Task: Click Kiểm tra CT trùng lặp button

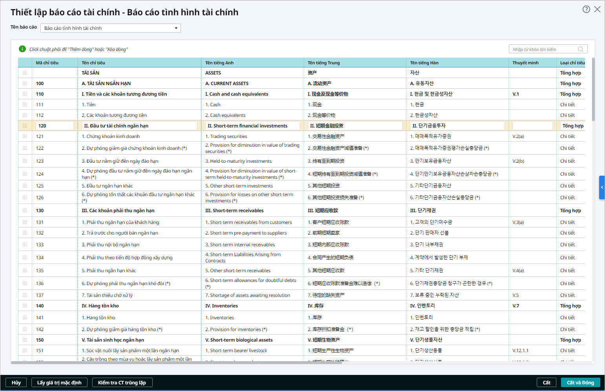Action: (x=122, y=383)
